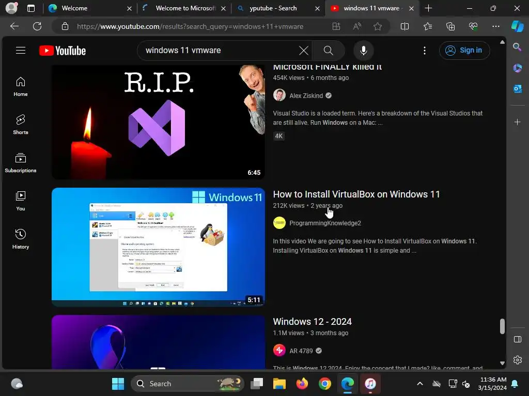Open Windows 12 - 2024 video title
This screenshot has width=529, height=396.
click(312, 322)
